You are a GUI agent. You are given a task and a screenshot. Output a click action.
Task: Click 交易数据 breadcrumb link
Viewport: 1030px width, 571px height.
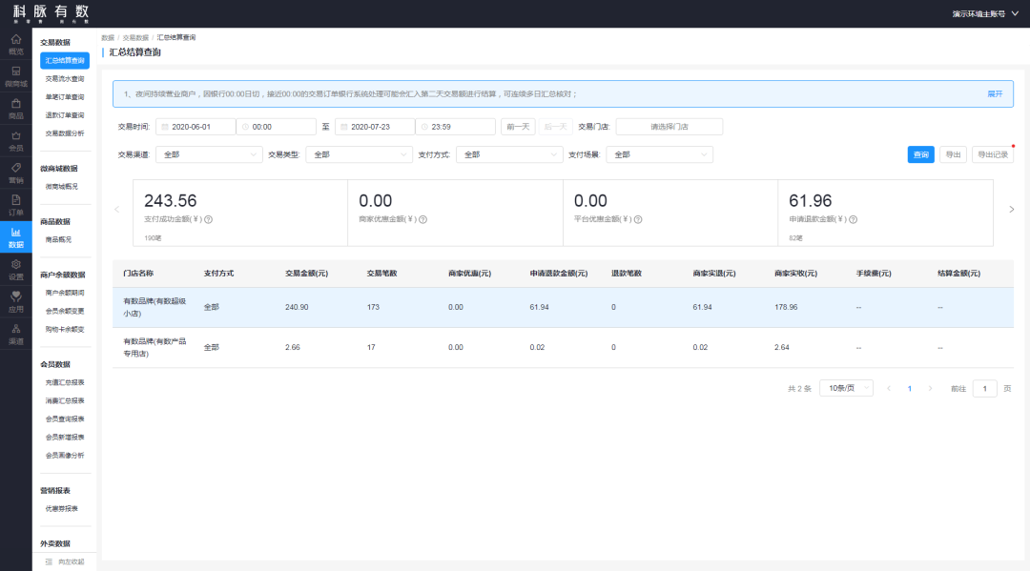[135, 37]
